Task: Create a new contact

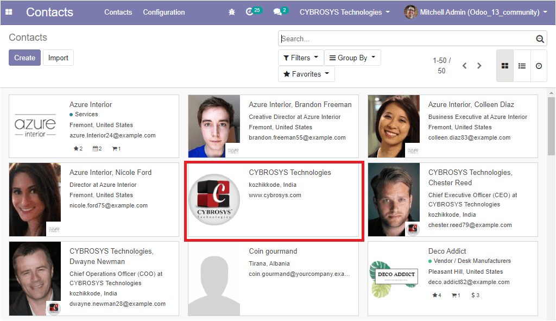Action: pos(25,58)
